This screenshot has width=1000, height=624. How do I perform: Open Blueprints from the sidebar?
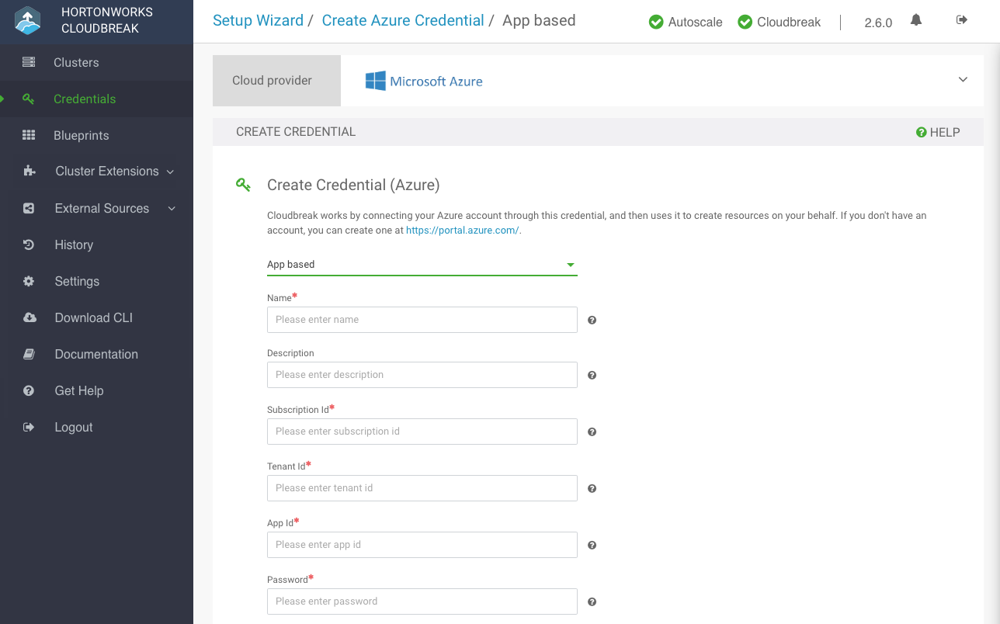pyautogui.click(x=81, y=135)
